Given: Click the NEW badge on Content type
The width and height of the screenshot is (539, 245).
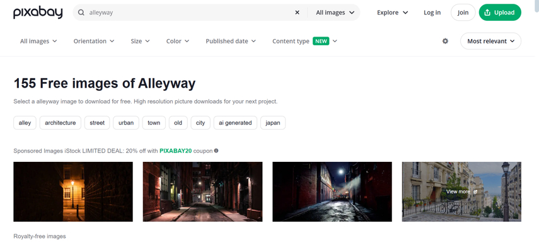Looking at the screenshot, I should [x=321, y=41].
